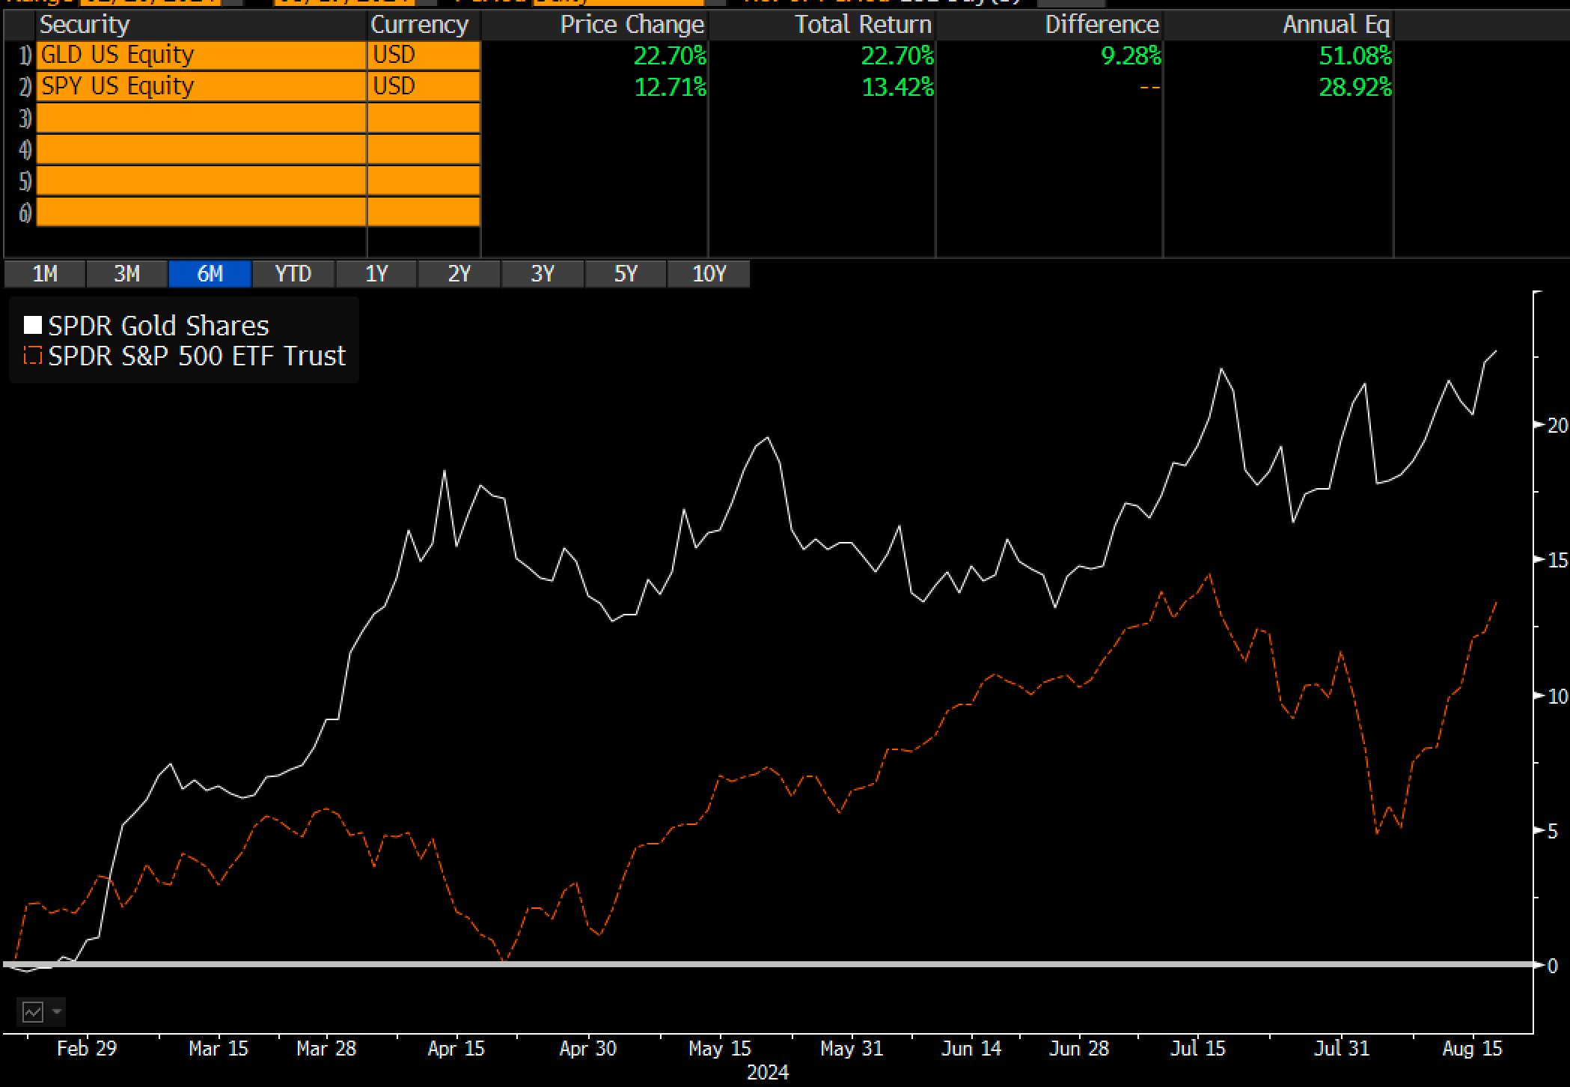Select the 5Y range tab
The width and height of the screenshot is (1570, 1087).
pos(626,274)
